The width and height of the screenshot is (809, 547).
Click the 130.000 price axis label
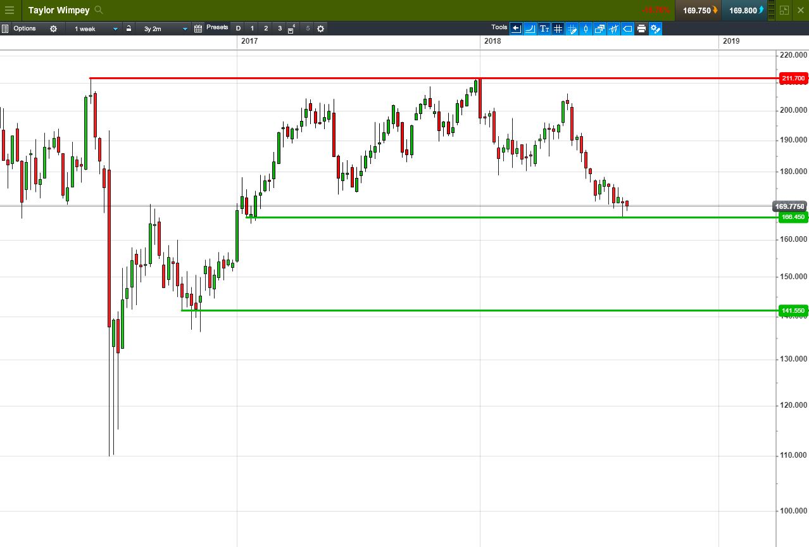pos(794,360)
